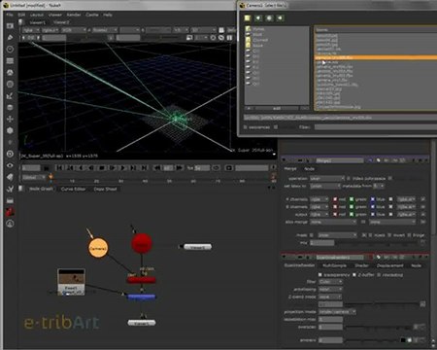Open the red Furnace toolbar menu
Viewport: 437px width, 350px height.
[x=10, y=212]
